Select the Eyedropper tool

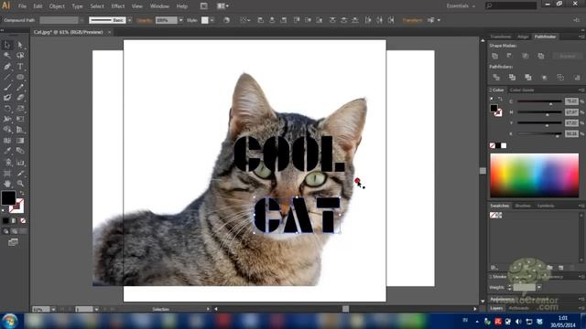point(7,151)
